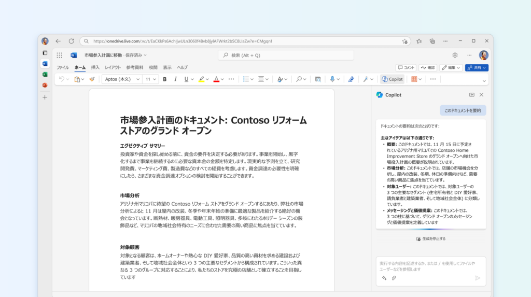The image size is (531, 297).
Task: Open the app launcher grid
Action: coord(59,55)
